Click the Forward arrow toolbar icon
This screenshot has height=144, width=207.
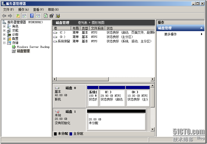point(10,16)
